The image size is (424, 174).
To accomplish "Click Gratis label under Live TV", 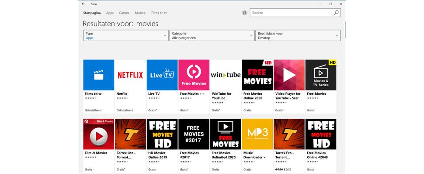I will pyautogui.click(x=153, y=110).
